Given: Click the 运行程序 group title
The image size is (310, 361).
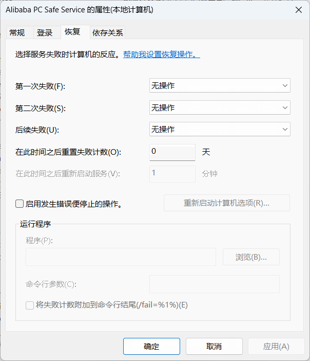Looking at the screenshot, I should [35, 224].
